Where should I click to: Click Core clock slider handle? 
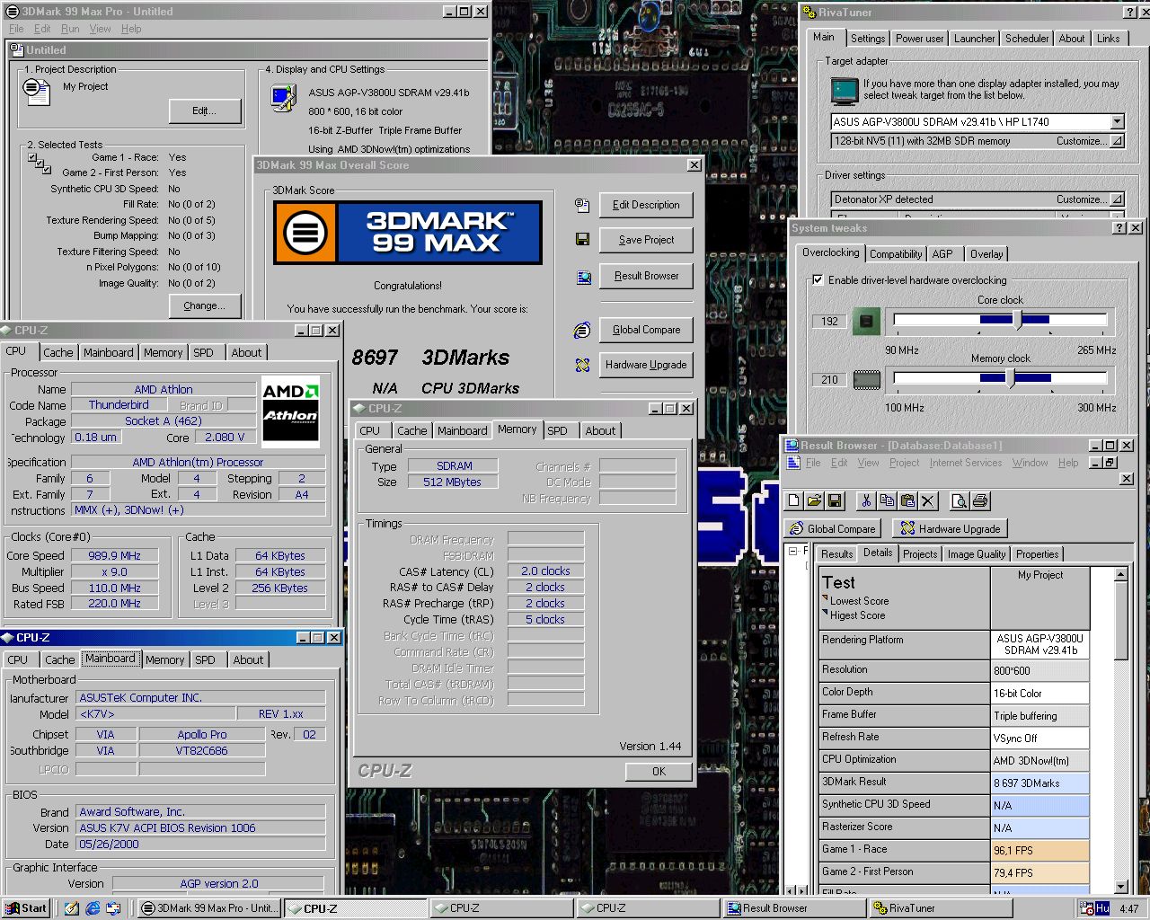click(1017, 320)
